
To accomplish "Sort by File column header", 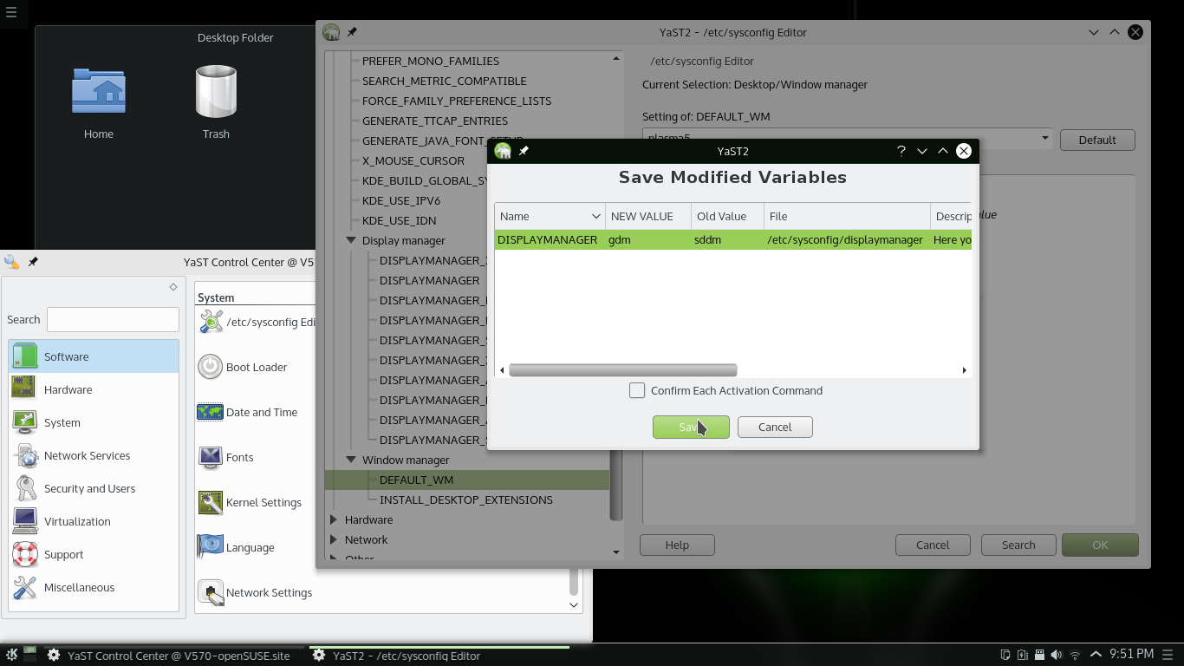I will click(x=847, y=216).
